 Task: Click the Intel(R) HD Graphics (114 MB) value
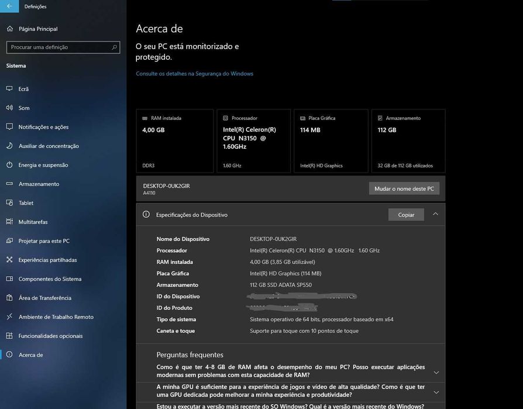click(x=285, y=273)
